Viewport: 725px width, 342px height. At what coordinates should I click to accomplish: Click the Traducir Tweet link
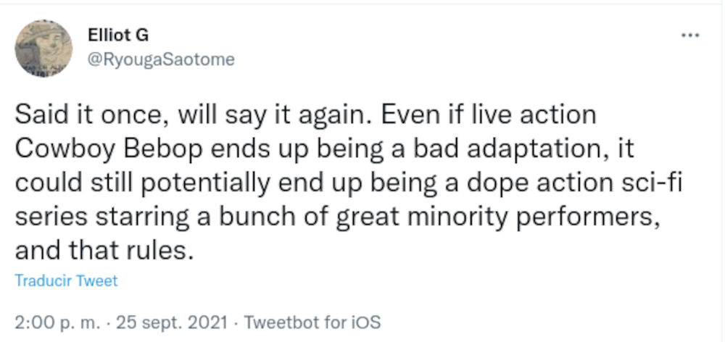pos(65,280)
